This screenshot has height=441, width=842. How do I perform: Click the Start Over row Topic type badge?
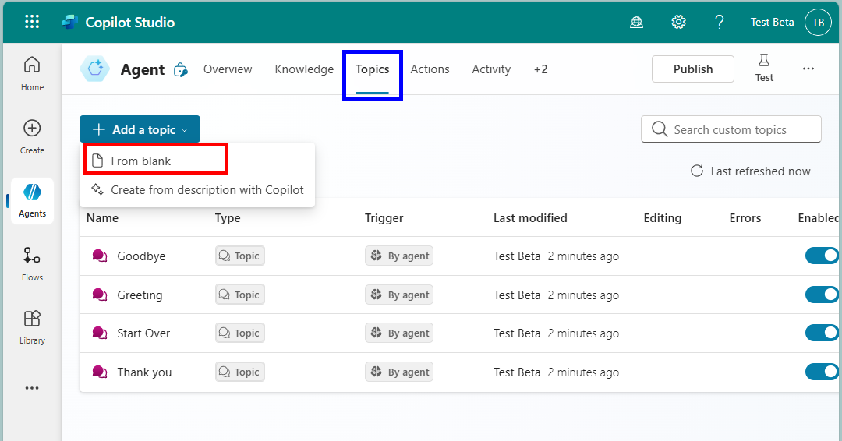(x=240, y=333)
